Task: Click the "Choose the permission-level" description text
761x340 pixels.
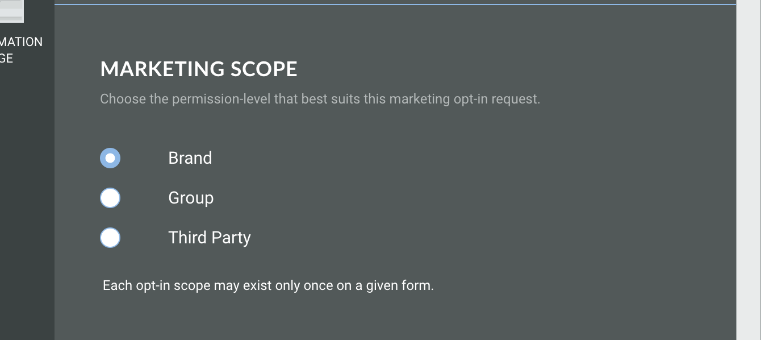Action: click(x=320, y=99)
